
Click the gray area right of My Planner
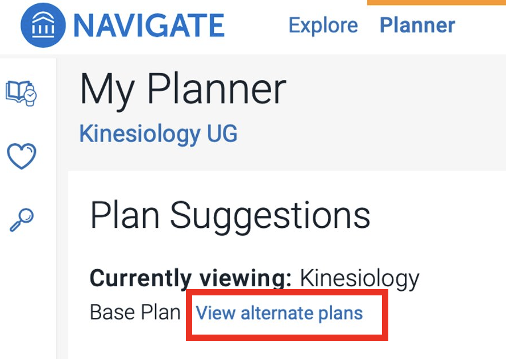click(x=398, y=97)
